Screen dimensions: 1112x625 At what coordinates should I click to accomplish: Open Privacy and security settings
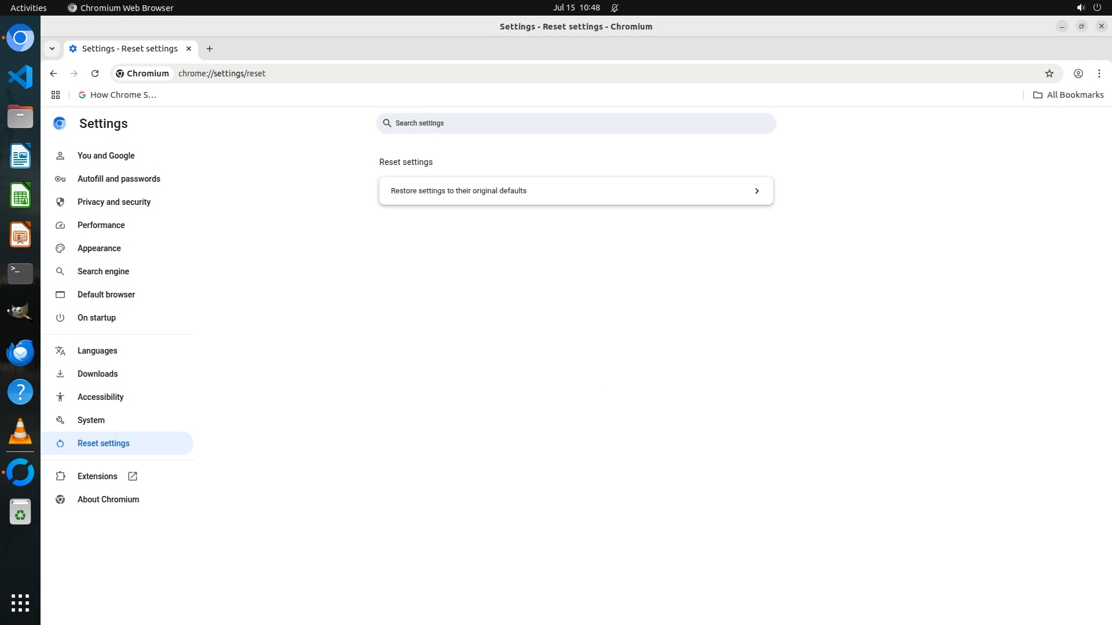[114, 202]
